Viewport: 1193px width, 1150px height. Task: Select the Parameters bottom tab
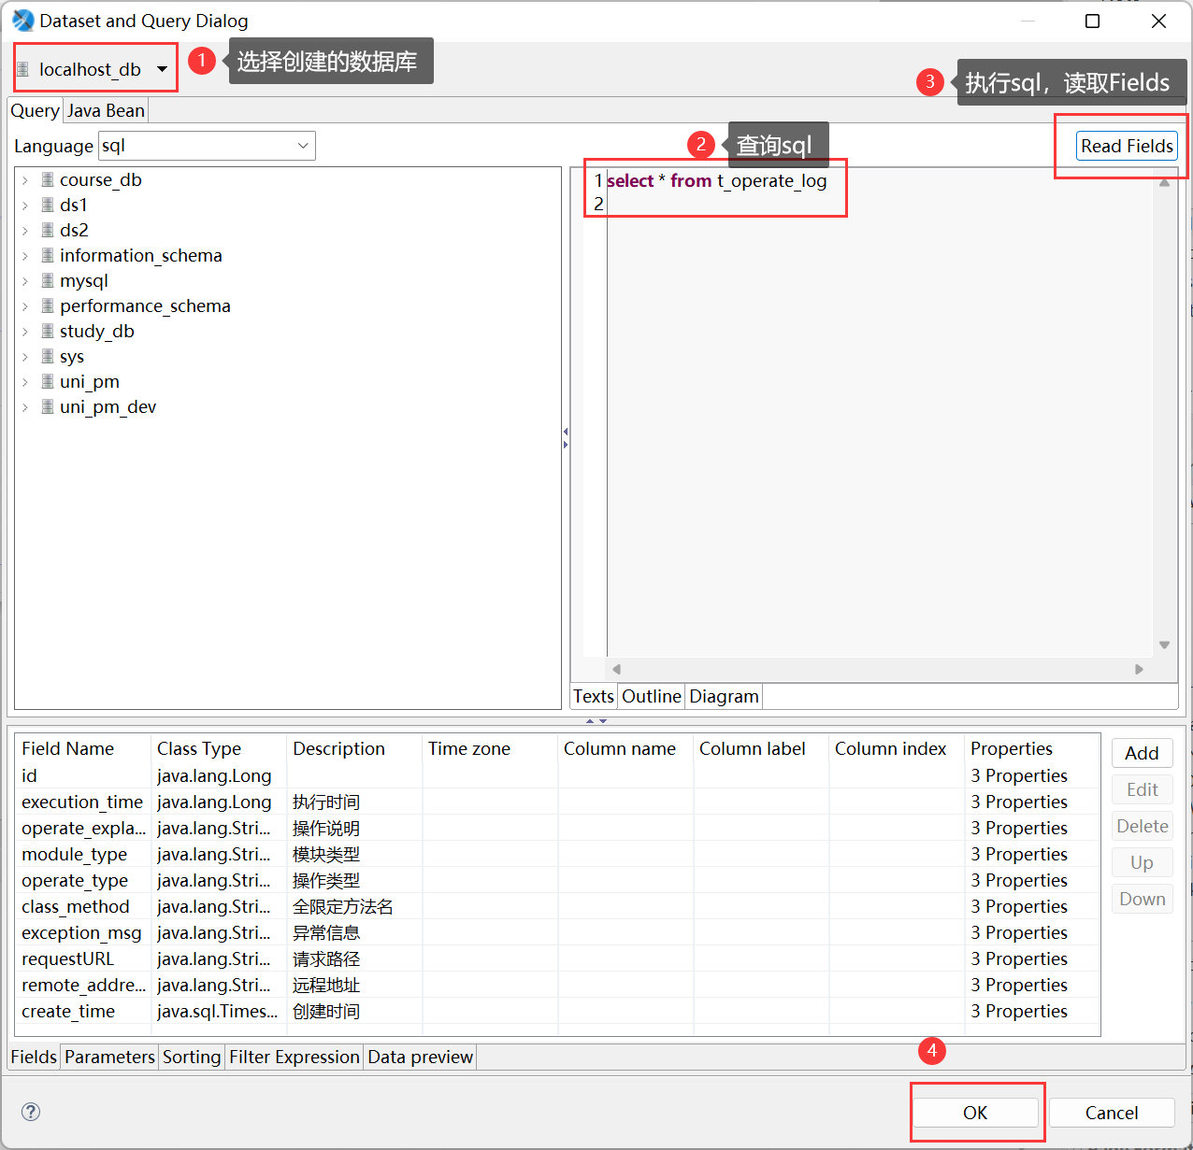click(109, 1057)
